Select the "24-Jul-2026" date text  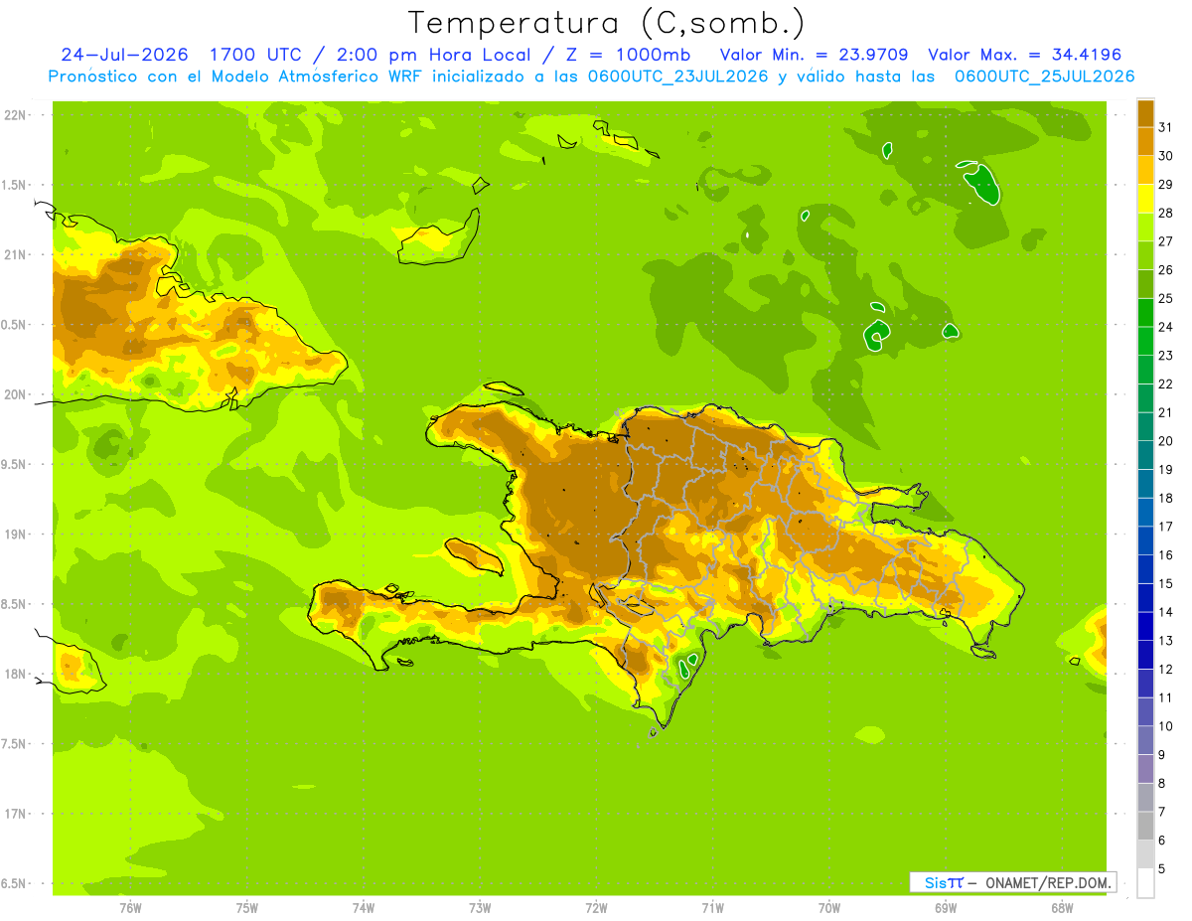coord(123,55)
